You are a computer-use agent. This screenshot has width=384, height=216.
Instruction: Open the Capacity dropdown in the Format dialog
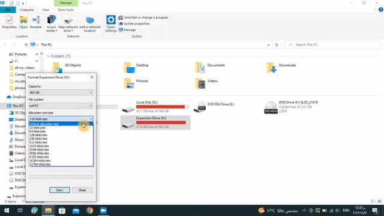(61, 92)
